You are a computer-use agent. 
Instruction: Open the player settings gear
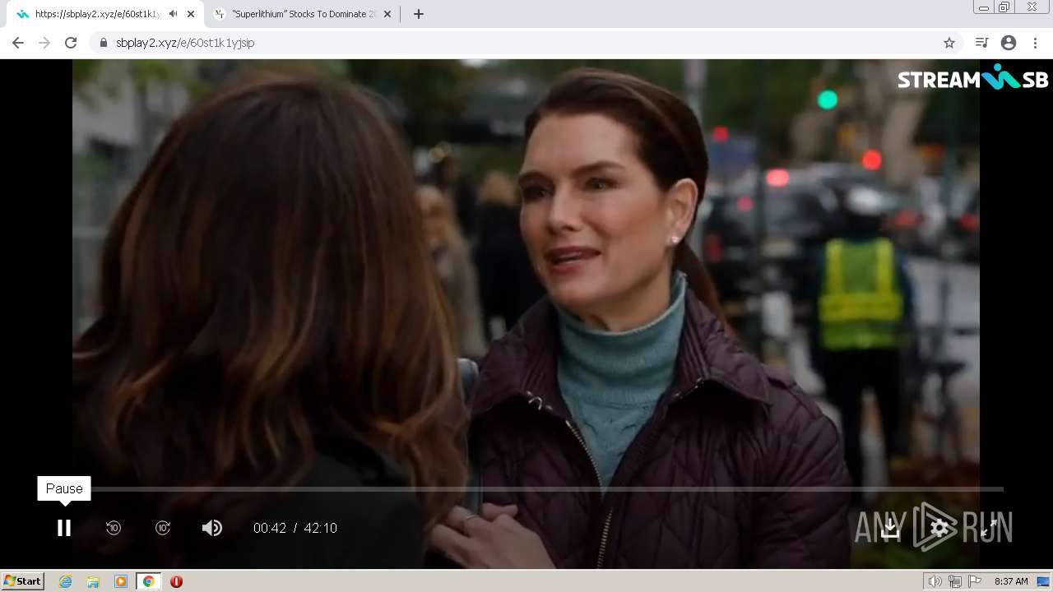(939, 528)
